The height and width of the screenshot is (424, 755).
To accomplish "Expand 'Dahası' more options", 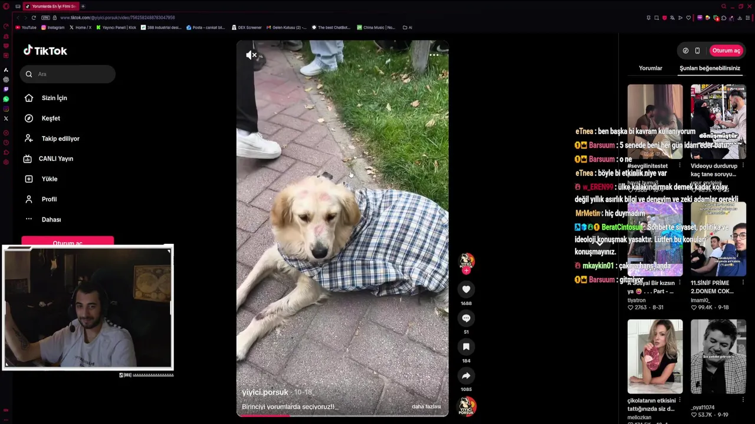I will tap(51, 220).
